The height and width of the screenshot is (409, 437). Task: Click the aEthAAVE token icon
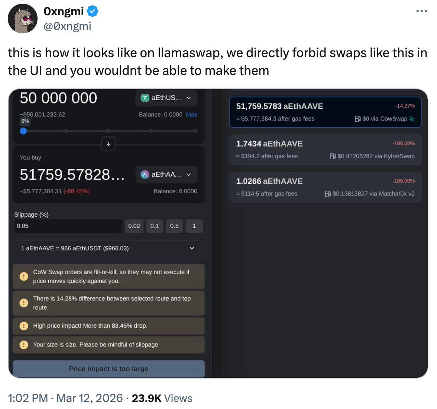point(145,174)
